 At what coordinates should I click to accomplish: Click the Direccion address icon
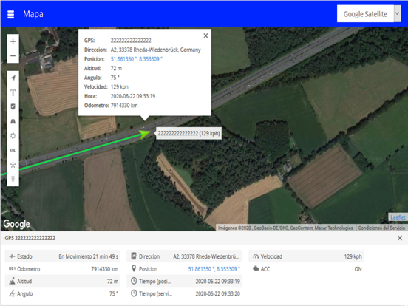[134, 256]
